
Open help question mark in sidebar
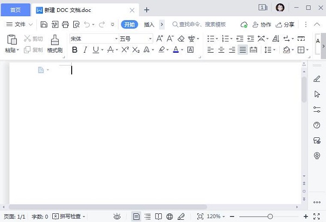coord(317,125)
